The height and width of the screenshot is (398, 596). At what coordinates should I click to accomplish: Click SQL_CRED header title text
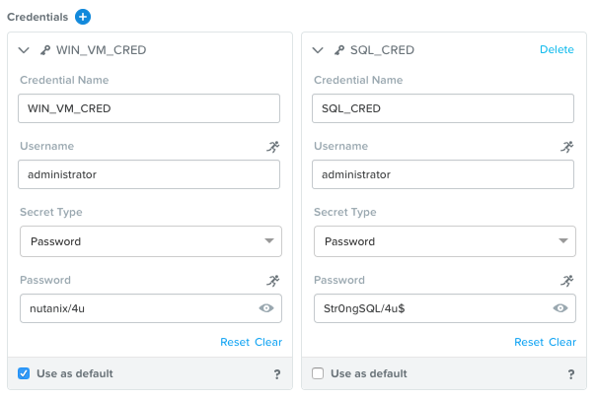(x=382, y=50)
